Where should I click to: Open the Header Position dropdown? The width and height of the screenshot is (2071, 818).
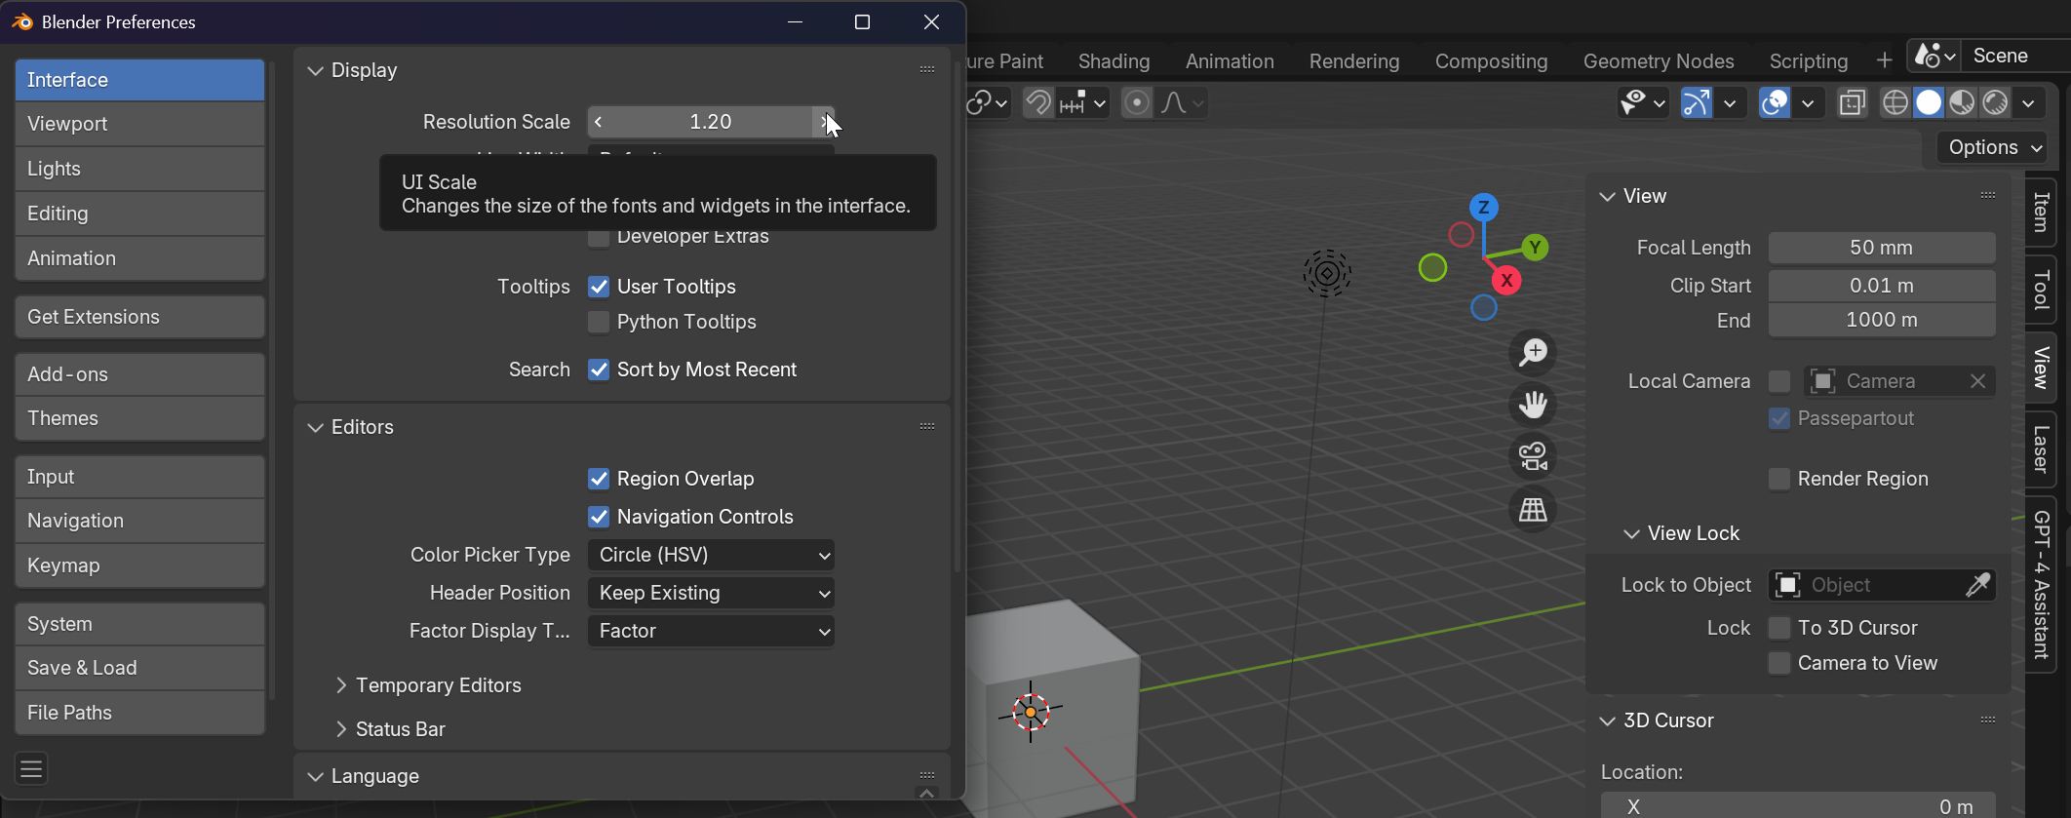(x=711, y=593)
